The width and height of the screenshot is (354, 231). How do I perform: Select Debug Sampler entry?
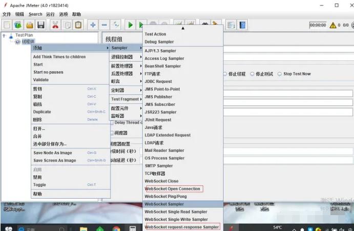(x=183, y=42)
